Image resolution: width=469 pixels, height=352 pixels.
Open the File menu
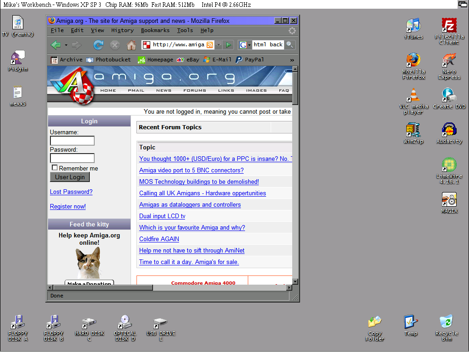[x=57, y=30]
